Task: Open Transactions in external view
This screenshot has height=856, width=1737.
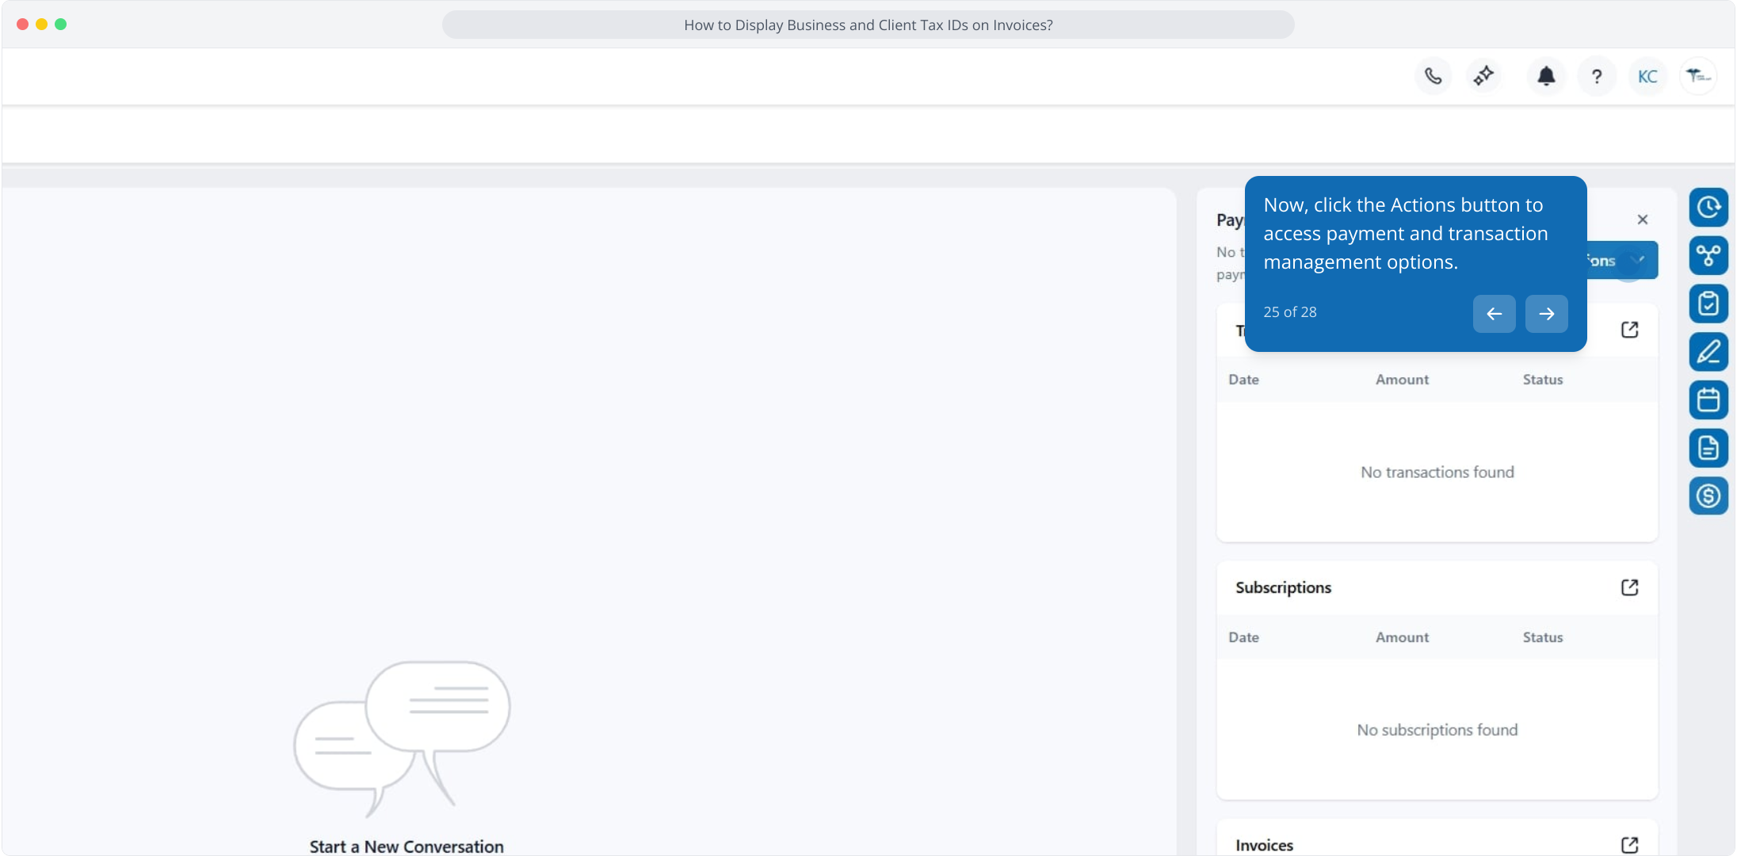Action: (x=1629, y=330)
